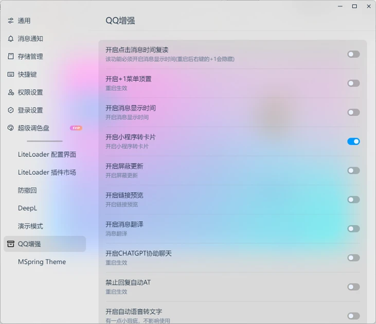
Task: Click the 消息翻译 description text
Action: [116, 233]
